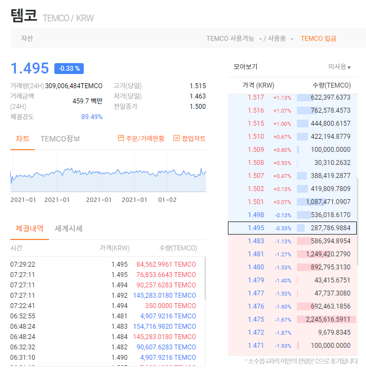Open the 미사용 grouping dropdown
The width and height of the screenshot is (366, 369).
pyautogui.click(x=339, y=67)
